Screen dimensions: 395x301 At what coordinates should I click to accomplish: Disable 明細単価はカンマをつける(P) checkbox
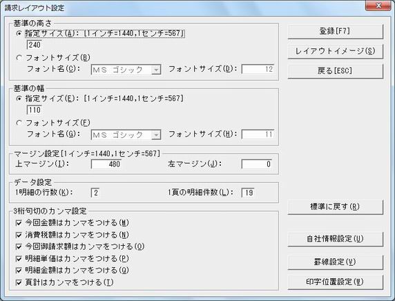pyautogui.click(x=19, y=259)
